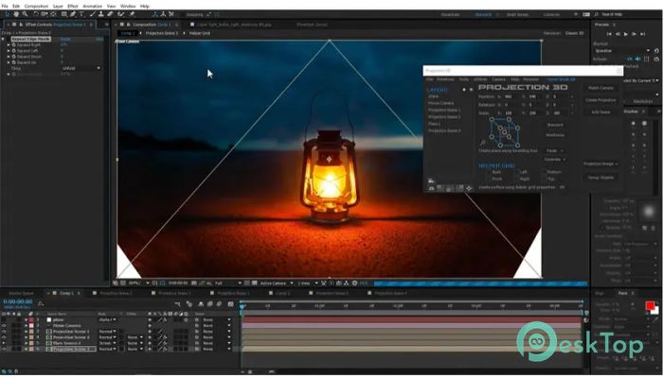
Task: Toggle the Expand Left stopwatch
Action: pyautogui.click(x=13, y=51)
